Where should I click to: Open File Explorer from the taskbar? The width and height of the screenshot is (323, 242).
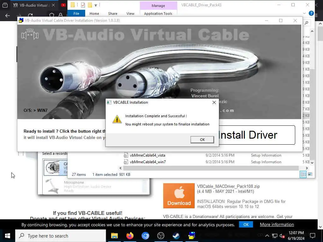[114, 236]
